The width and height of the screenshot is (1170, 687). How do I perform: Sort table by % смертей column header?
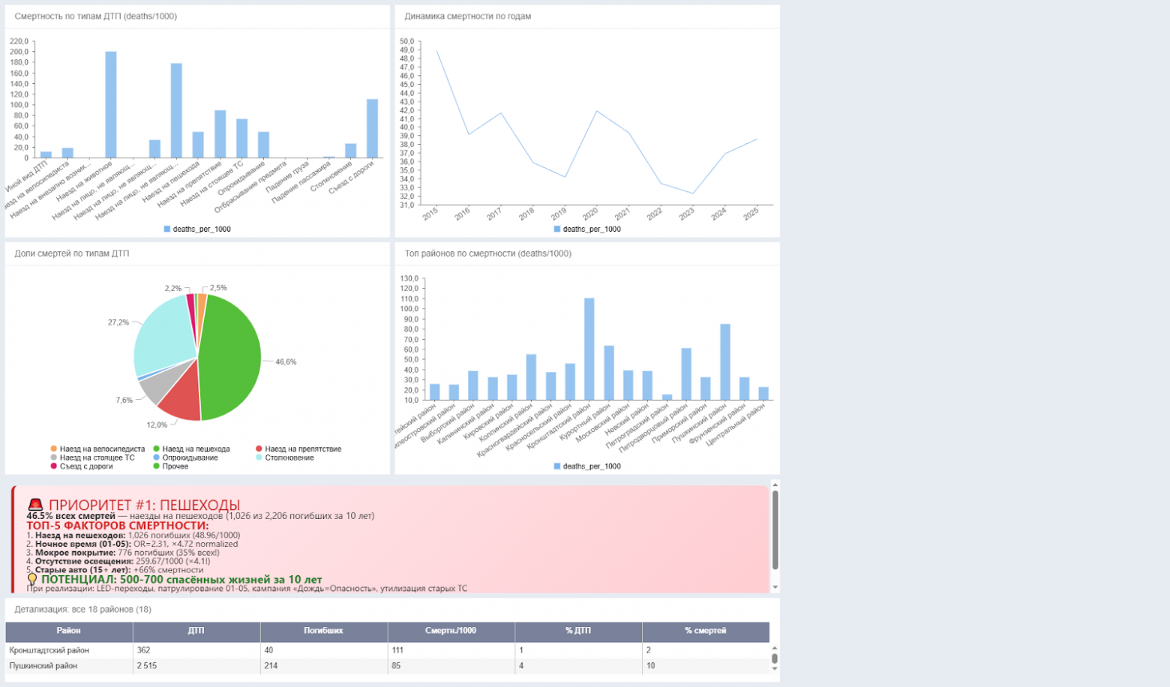point(705,631)
